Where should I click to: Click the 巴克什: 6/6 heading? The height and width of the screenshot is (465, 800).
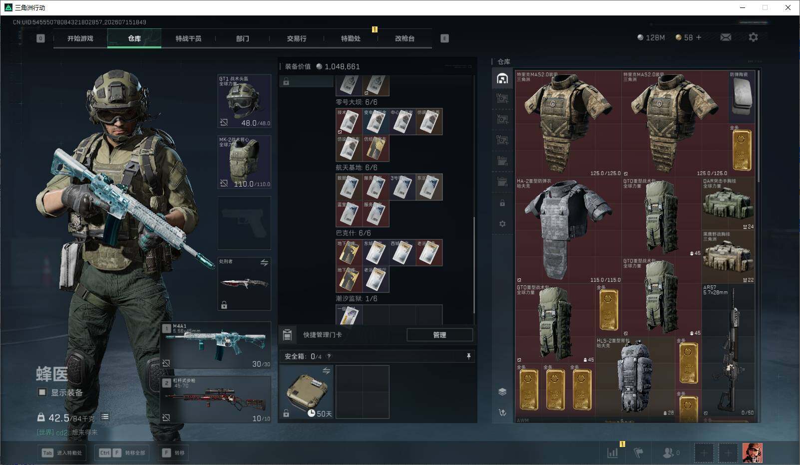click(353, 233)
